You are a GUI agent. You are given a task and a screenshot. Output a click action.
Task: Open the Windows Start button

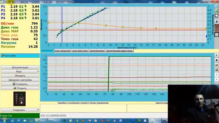point(4,121)
